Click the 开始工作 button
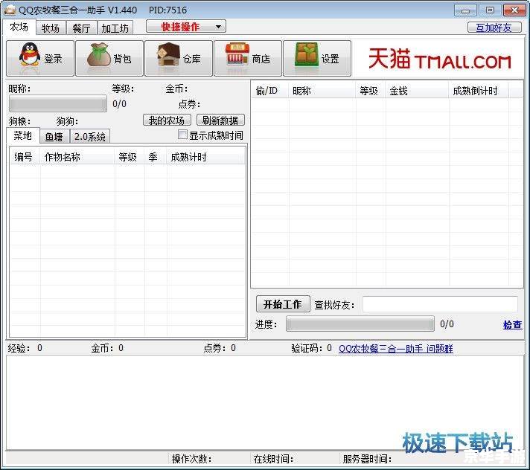This screenshot has height=470, width=530. 283,304
